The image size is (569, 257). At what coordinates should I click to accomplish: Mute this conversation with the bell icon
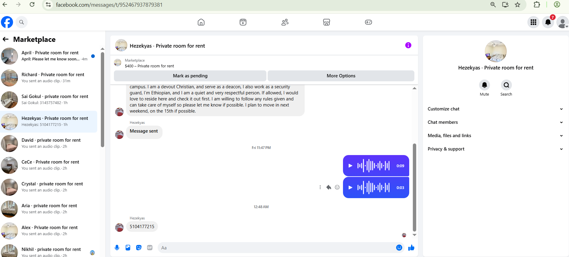coord(485,85)
